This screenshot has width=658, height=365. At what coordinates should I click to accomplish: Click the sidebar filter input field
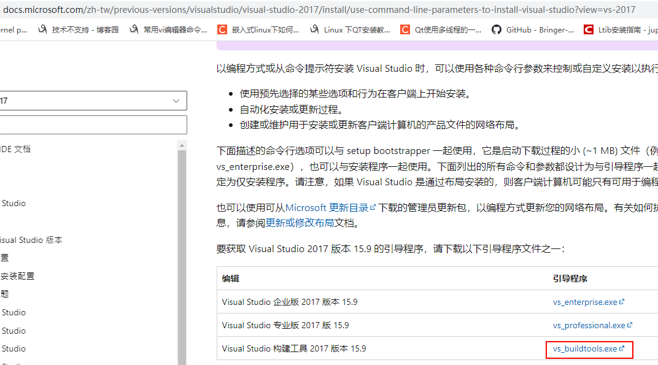tap(93, 125)
